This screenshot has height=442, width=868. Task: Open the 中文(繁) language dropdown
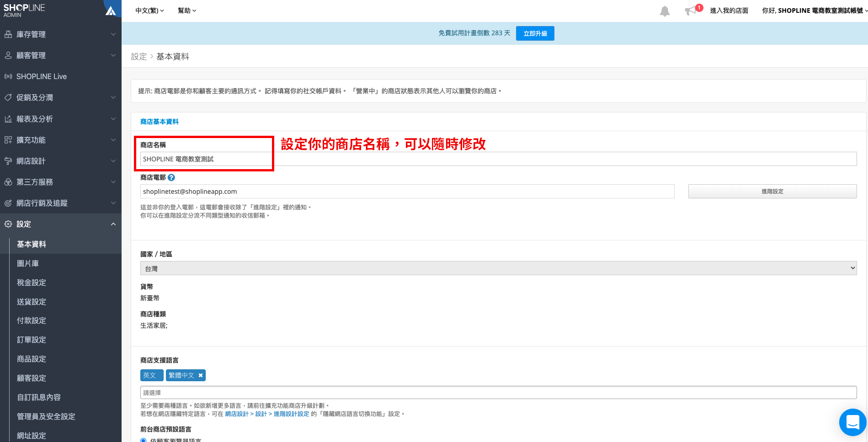pyautogui.click(x=149, y=11)
